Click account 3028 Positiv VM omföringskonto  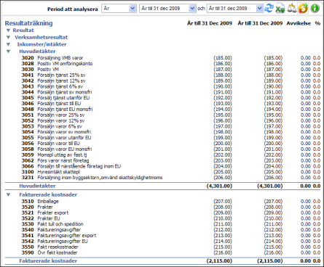tap(57, 64)
